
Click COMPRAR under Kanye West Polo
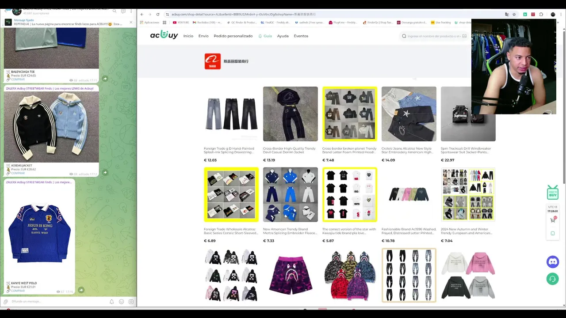[18, 291]
